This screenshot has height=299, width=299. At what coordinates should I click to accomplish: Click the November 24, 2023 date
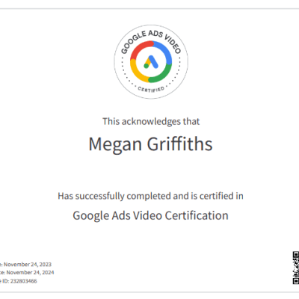(x=28, y=265)
